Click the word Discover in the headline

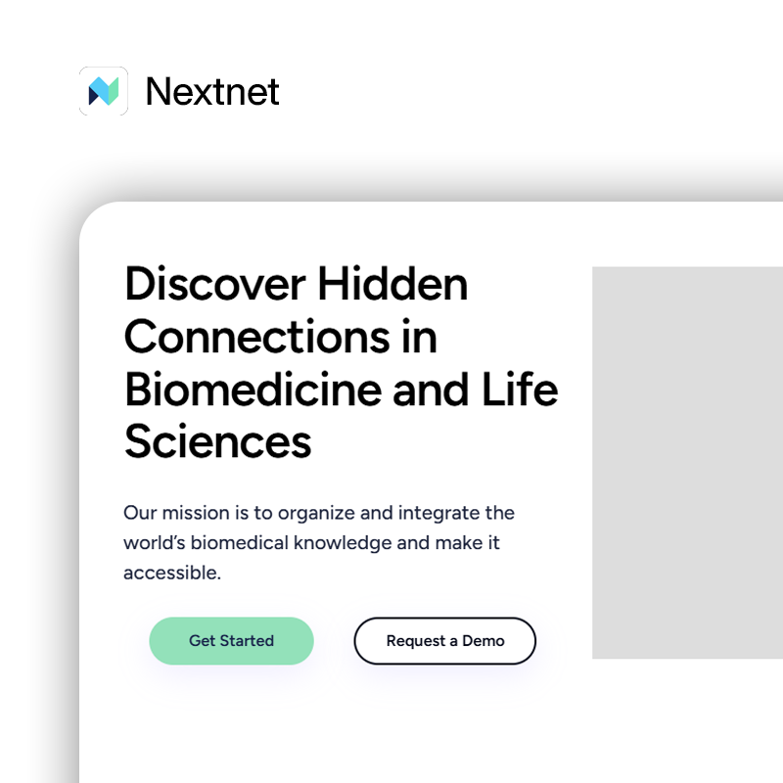[215, 284]
